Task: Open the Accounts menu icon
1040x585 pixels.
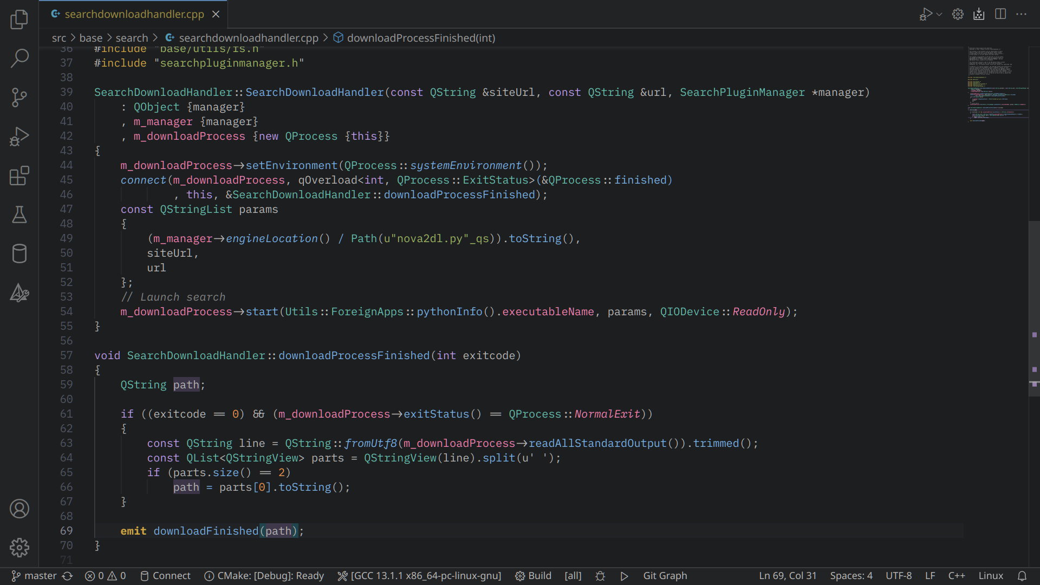Action: coord(19,509)
